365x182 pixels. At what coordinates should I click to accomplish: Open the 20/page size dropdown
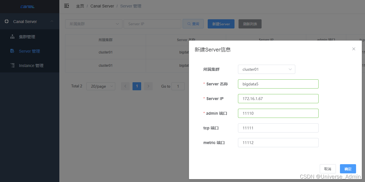tap(101, 86)
